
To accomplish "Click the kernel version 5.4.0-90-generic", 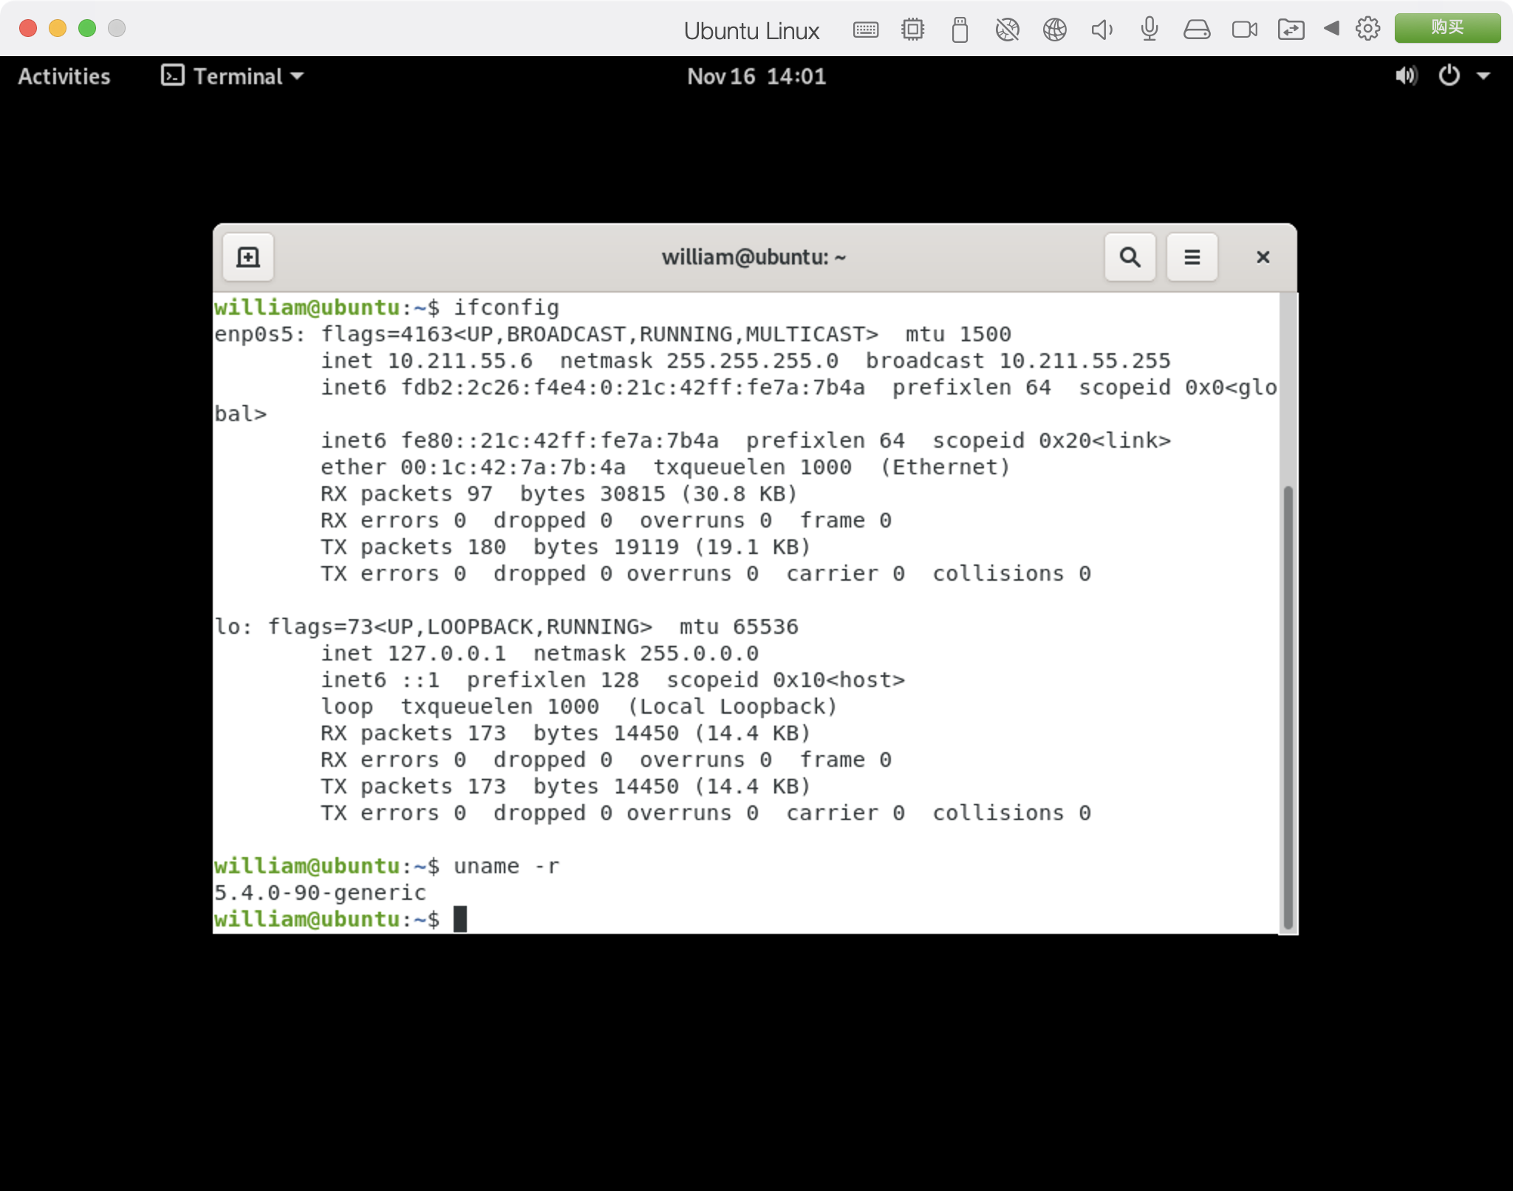I will coord(320,893).
